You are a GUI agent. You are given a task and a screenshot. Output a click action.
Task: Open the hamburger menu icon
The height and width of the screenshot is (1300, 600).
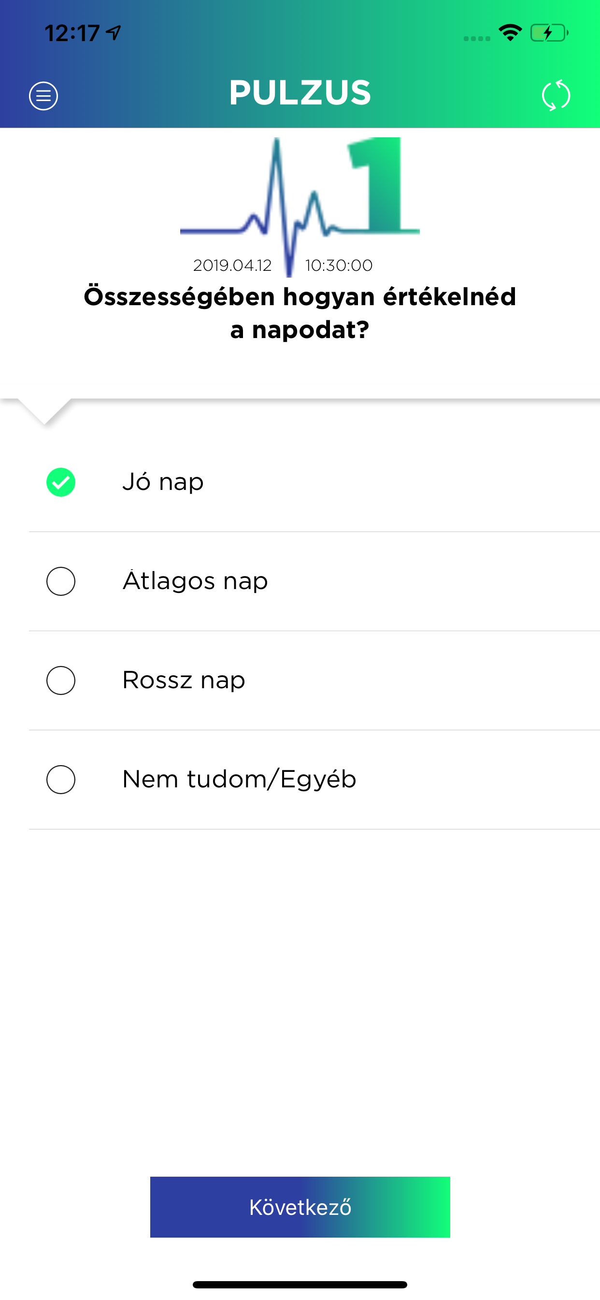click(43, 95)
